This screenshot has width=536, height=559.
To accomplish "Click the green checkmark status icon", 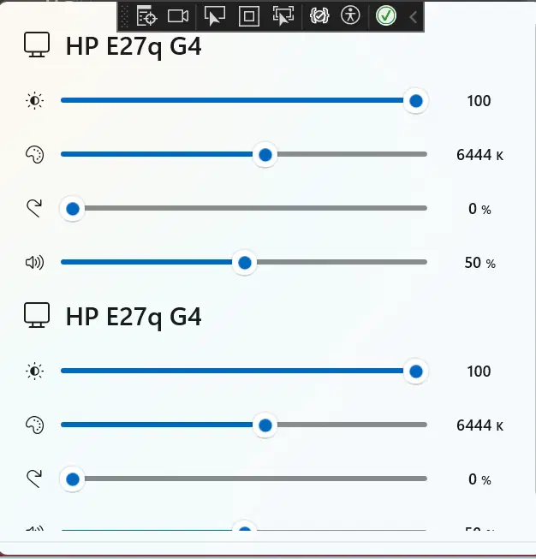I will click(x=386, y=15).
